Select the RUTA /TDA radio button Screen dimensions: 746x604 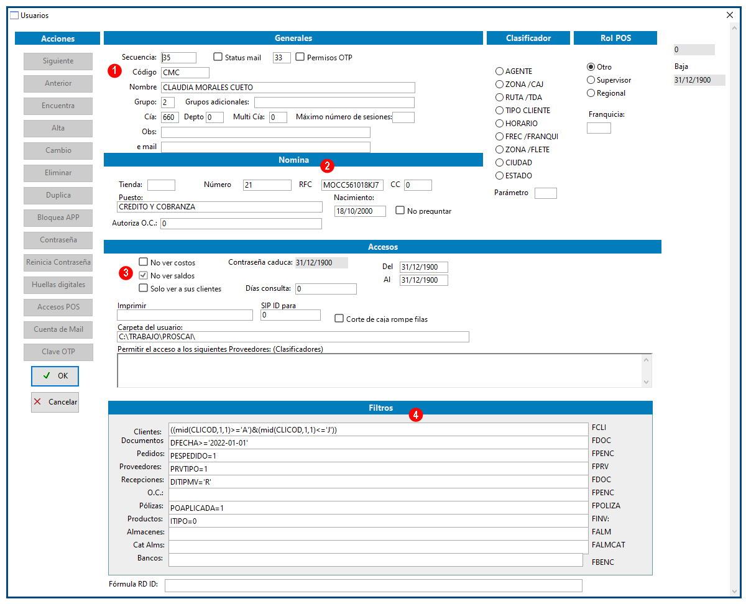pos(499,98)
